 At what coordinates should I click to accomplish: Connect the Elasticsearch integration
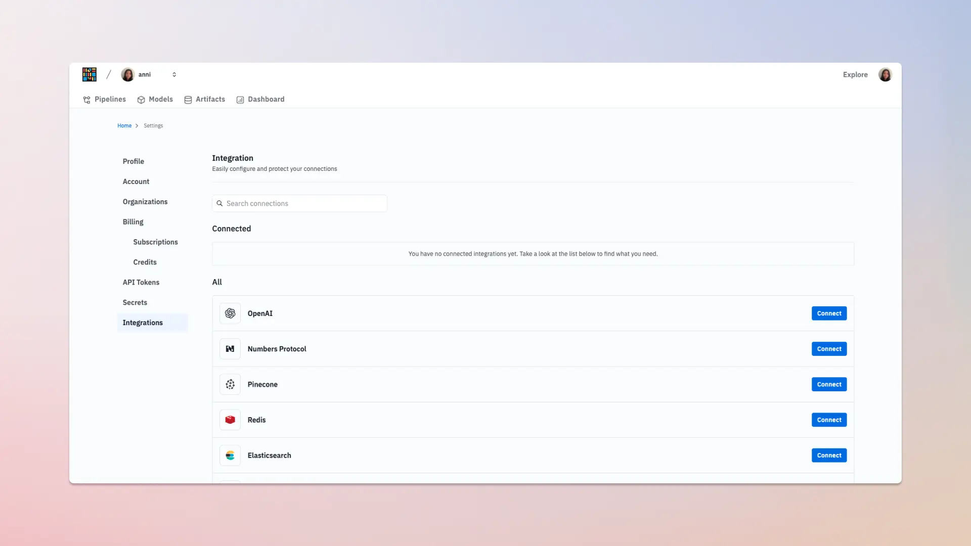(829, 456)
